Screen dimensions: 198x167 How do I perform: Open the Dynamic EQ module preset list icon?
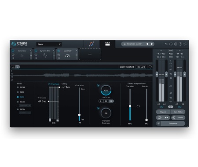pyautogui.click(x=36, y=58)
